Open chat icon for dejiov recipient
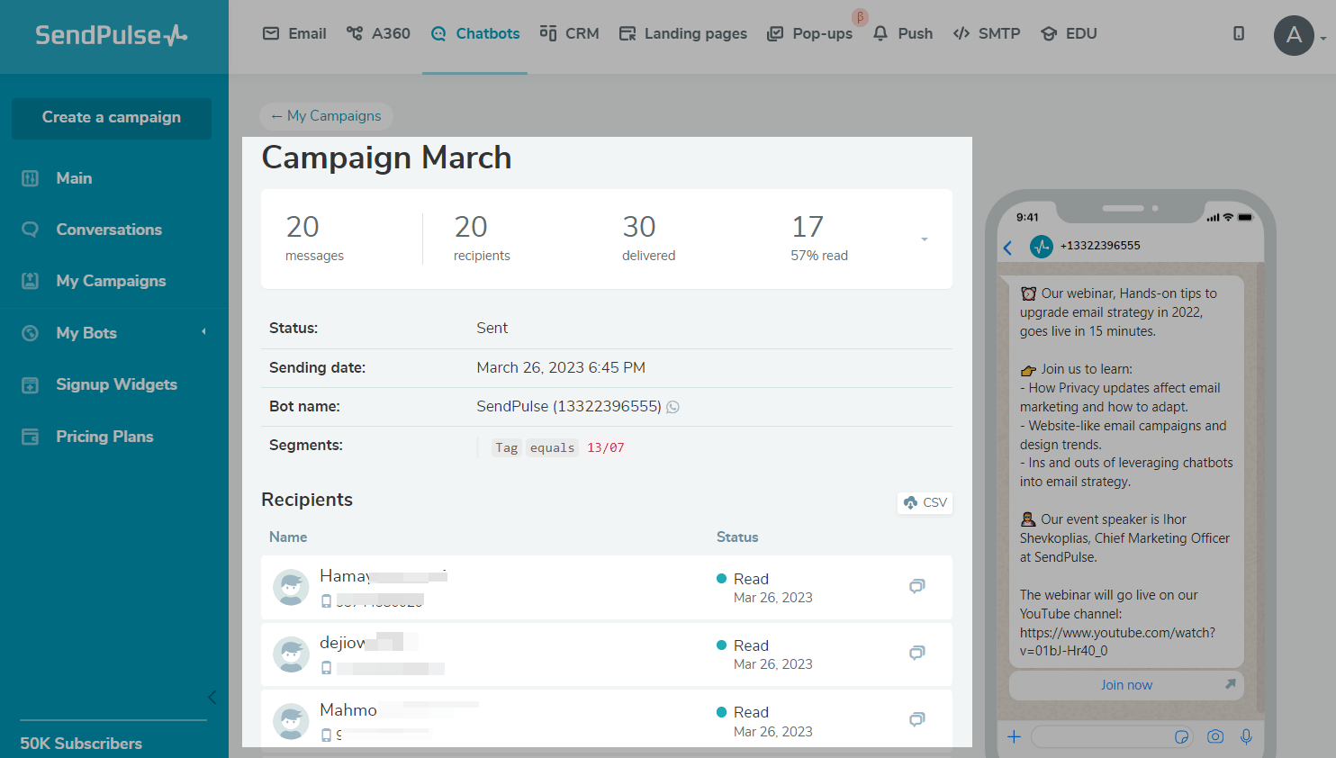The width and height of the screenshot is (1336, 758). tap(916, 653)
